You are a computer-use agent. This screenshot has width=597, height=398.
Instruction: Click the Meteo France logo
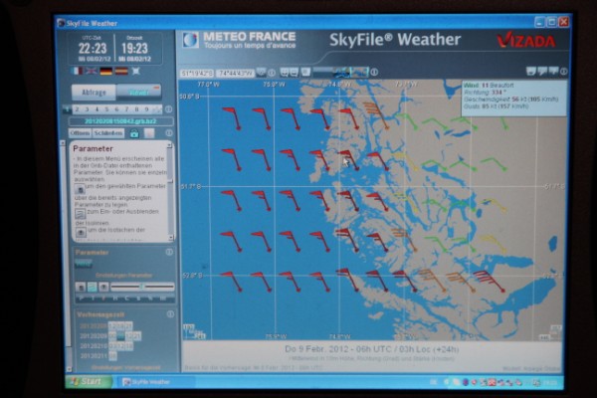click(239, 40)
